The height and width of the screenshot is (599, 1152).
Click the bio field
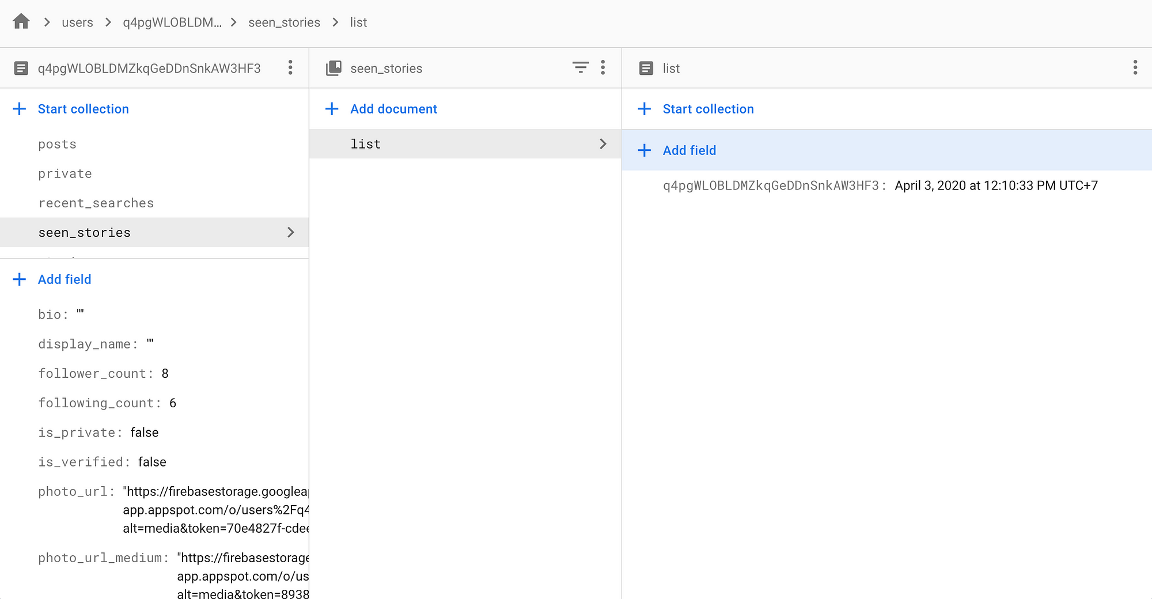[61, 314]
